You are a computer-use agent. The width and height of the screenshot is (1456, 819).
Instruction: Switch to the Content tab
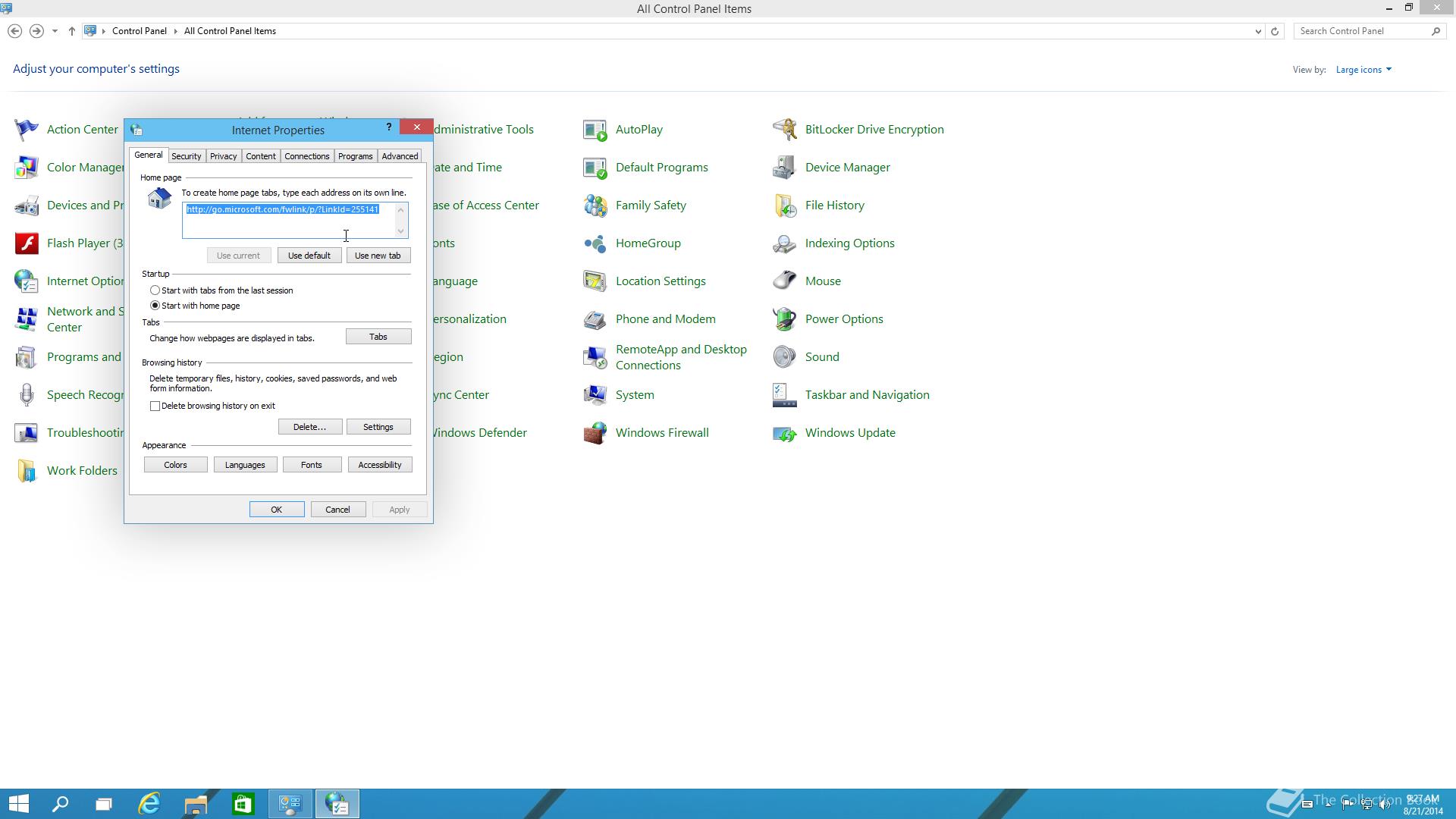coord(261,156)
